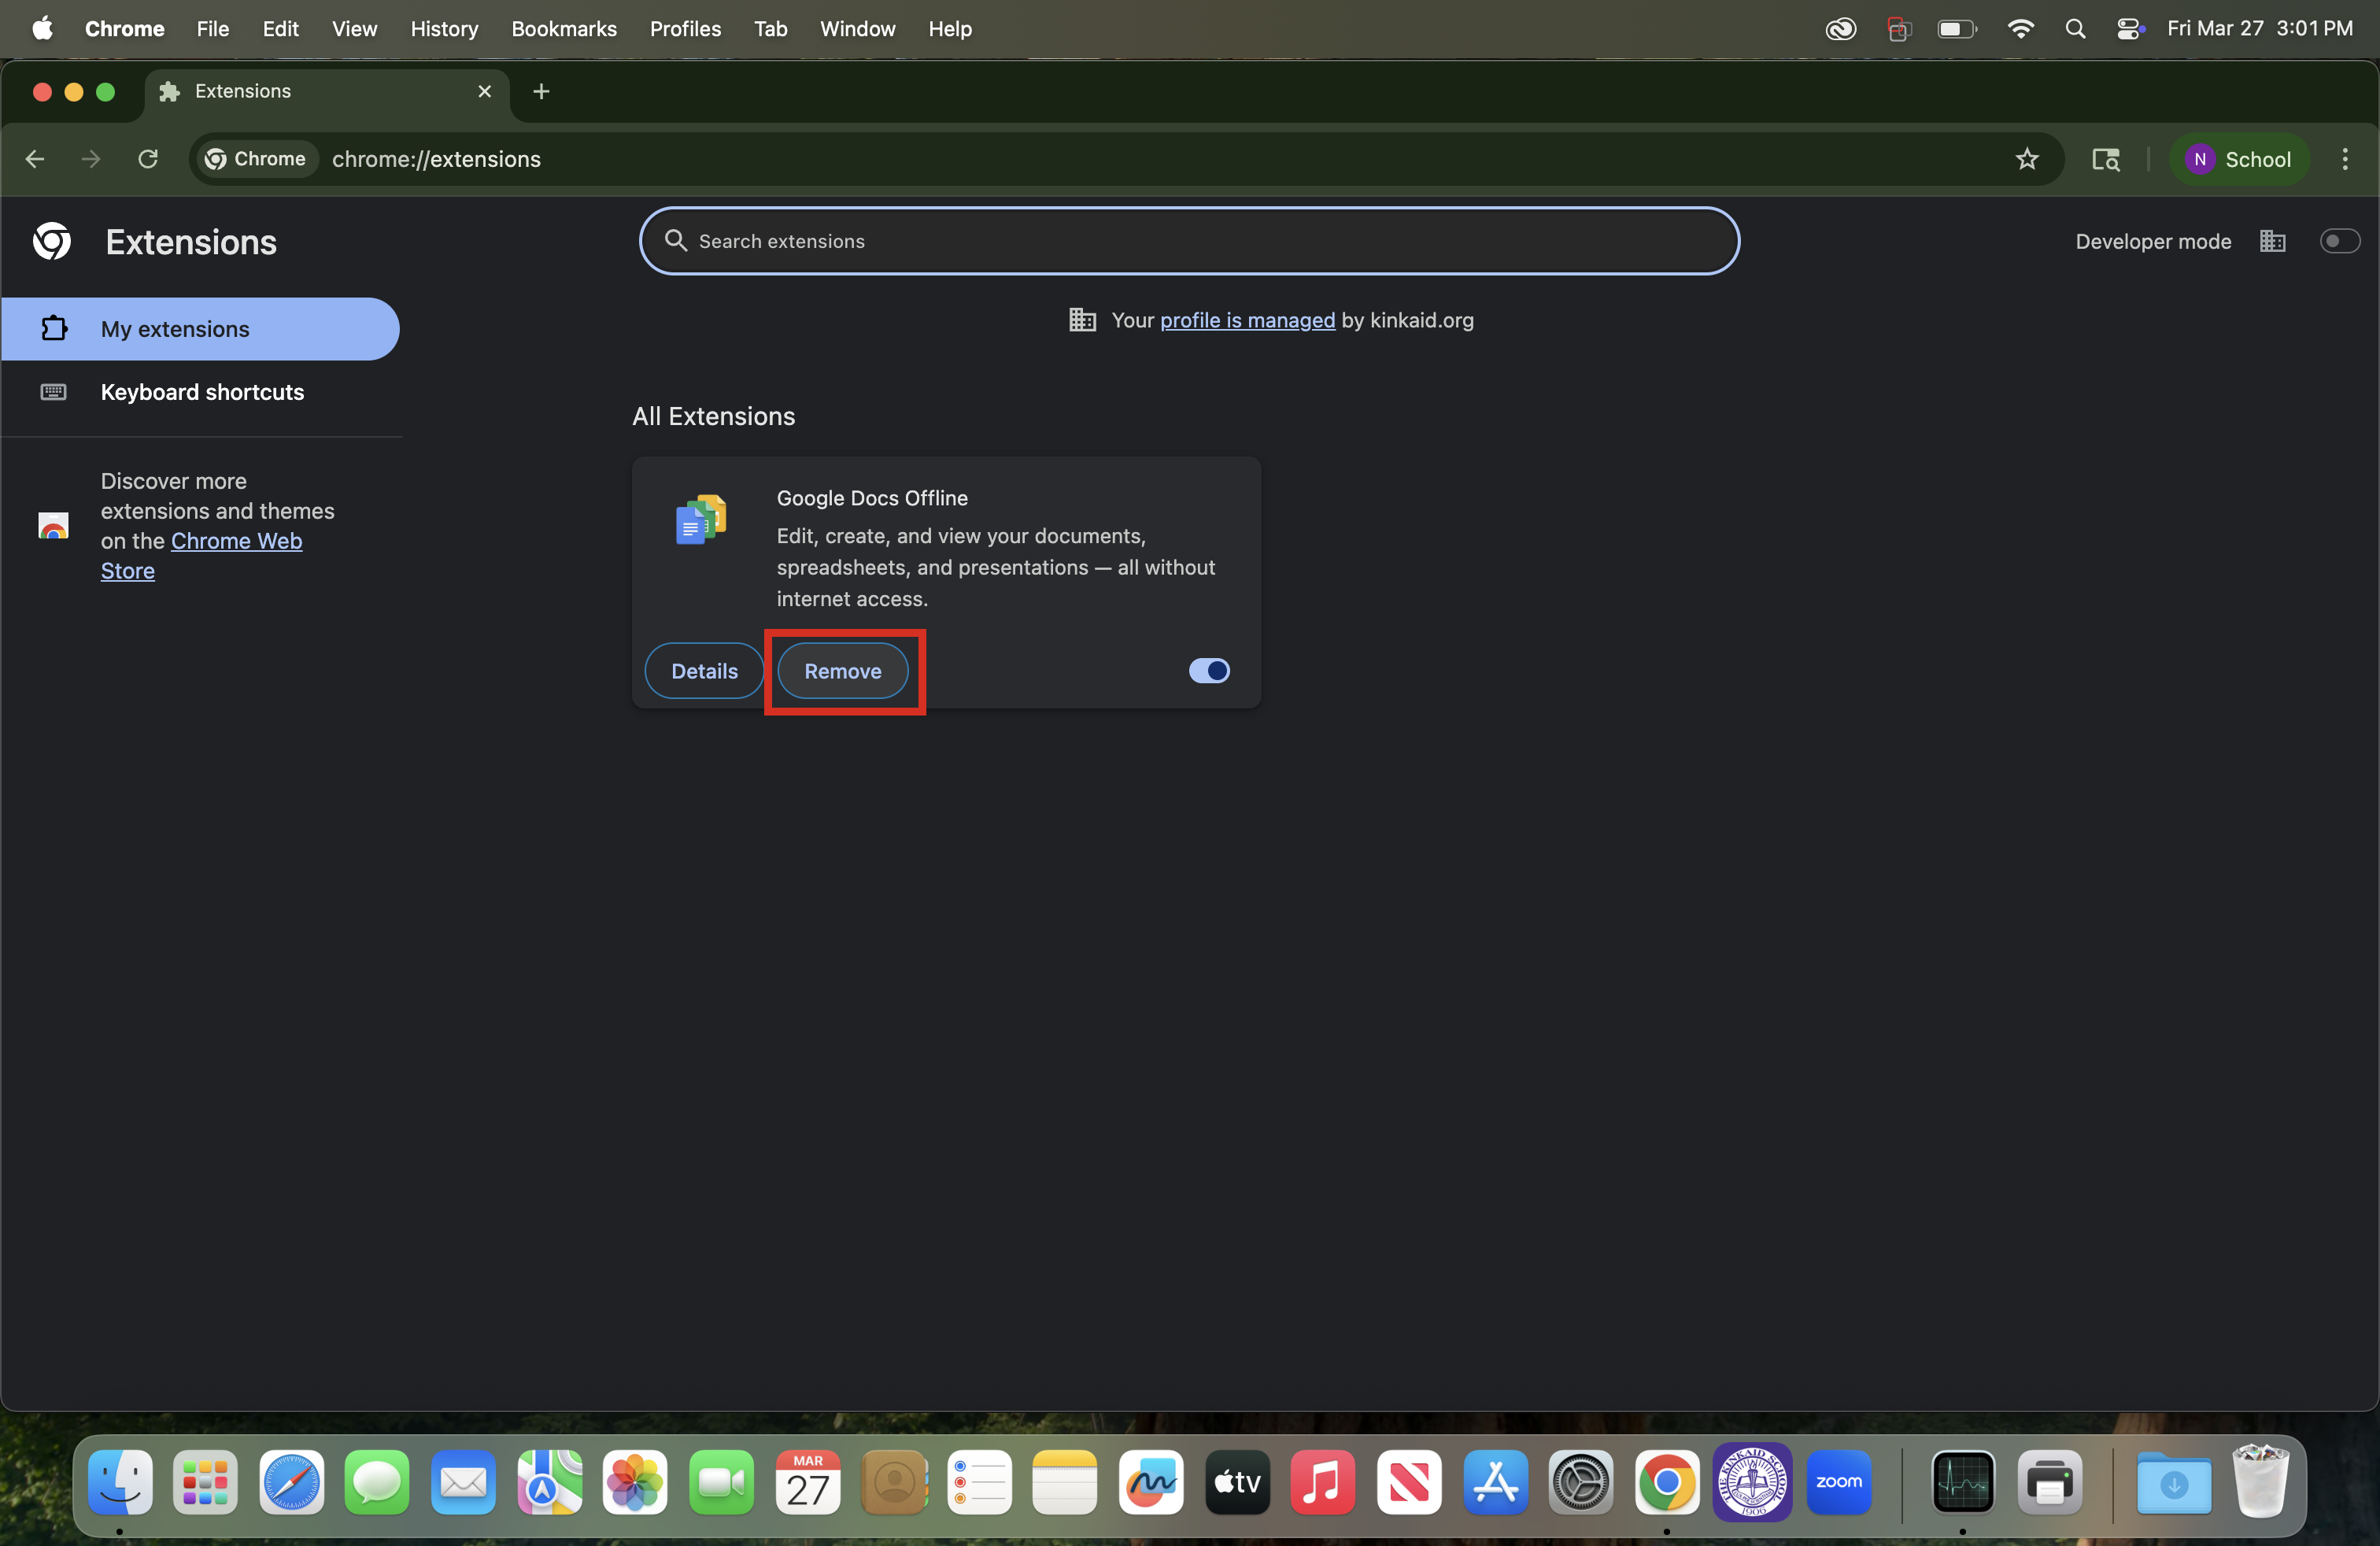Viewport: 2380px width, 1546px height.
Task: Click Details for Google Docs Offline
Action: coord(704,671)
